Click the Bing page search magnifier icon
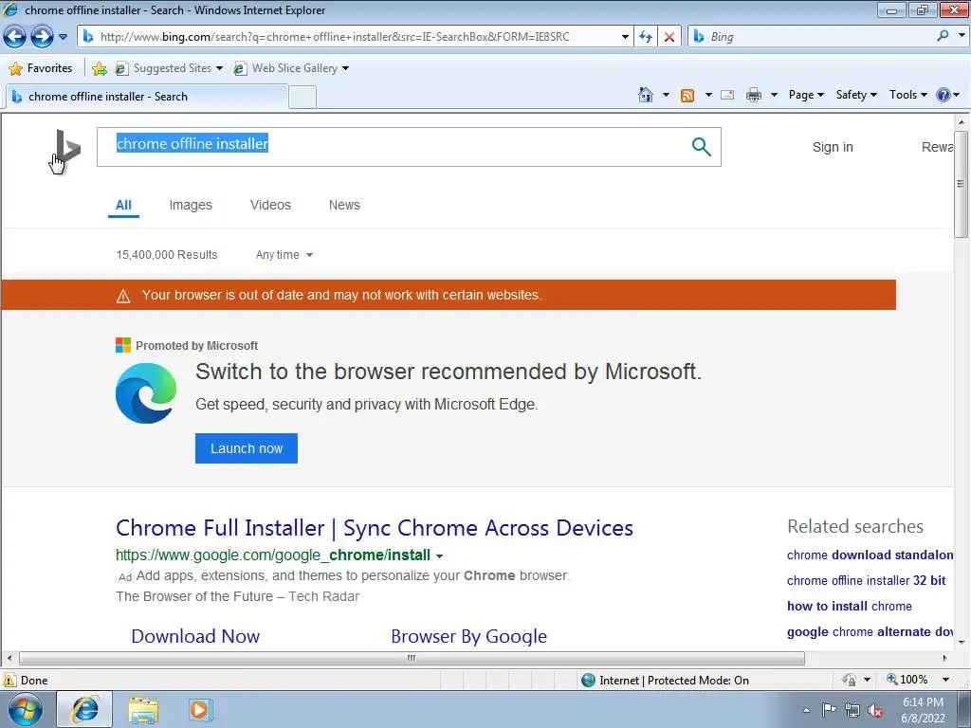 [x=701, y=147]
